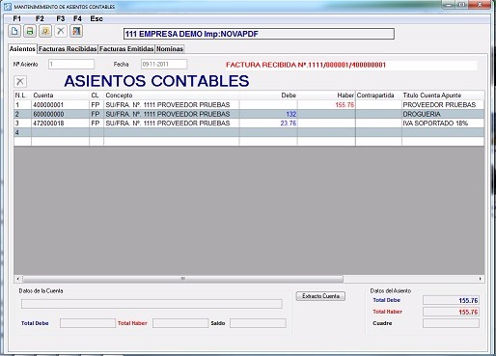Screen dimensions: 496x356
Task: Click the scrollbar left arrow
Action: tap(18, 279)
